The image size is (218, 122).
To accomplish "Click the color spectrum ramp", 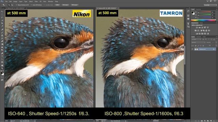I will click(203, 20).
